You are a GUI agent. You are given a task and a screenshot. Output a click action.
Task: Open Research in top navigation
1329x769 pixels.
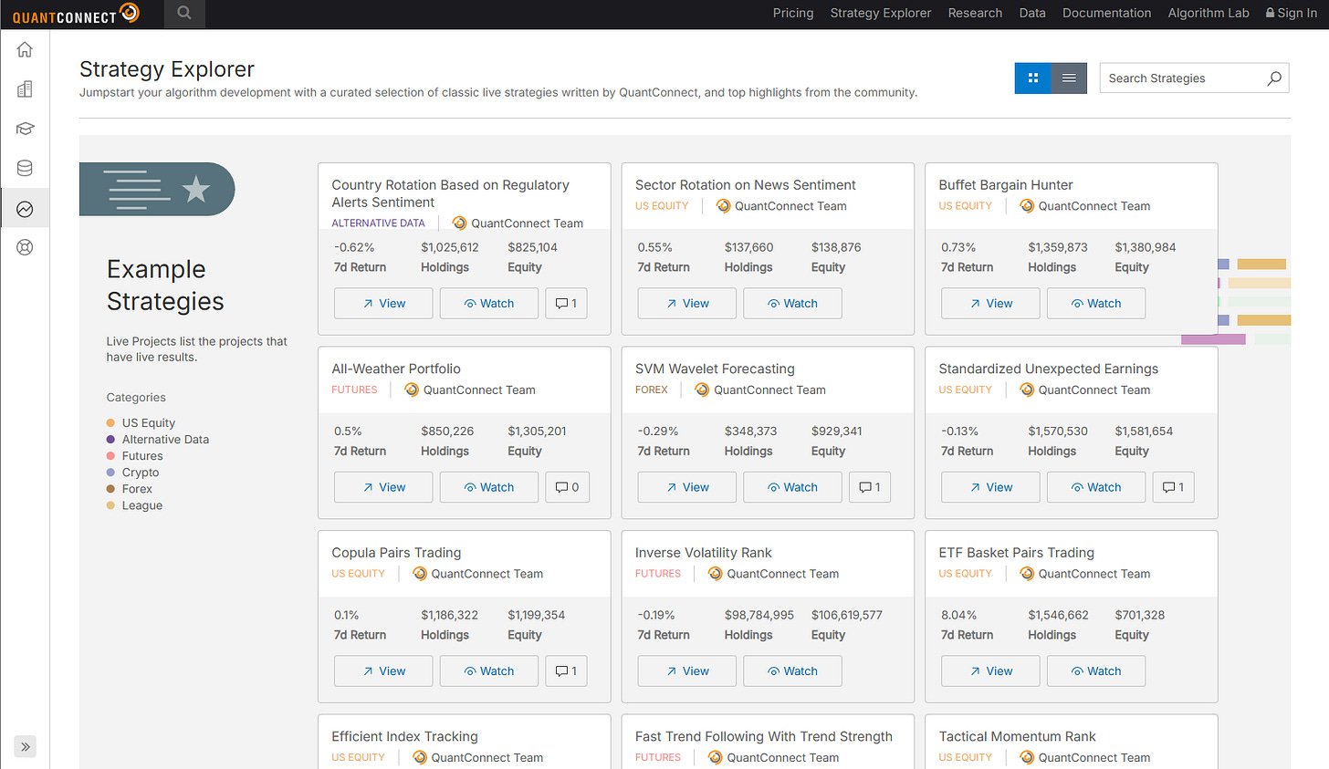coord(975,13)
